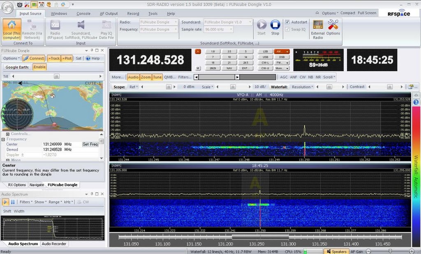
Task: Select the USB mode button
Action: 265,57
